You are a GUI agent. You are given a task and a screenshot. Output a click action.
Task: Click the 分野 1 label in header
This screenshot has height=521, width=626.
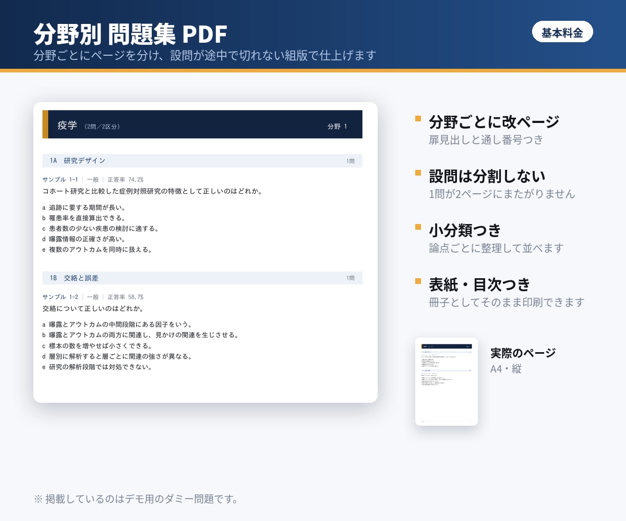[337, 127]
